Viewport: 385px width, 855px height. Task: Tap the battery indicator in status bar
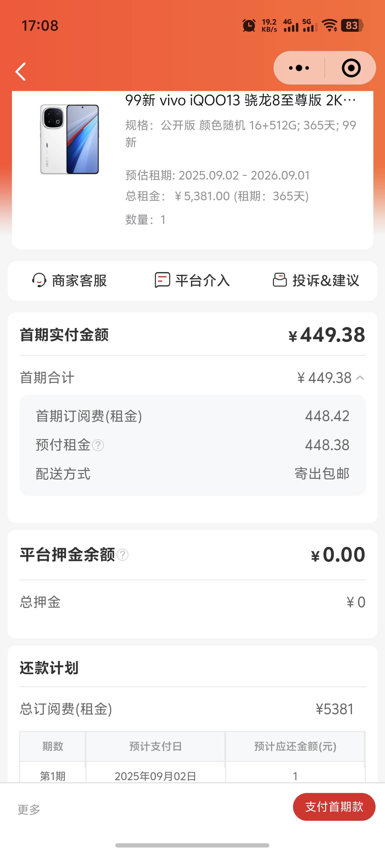point(352,26)
